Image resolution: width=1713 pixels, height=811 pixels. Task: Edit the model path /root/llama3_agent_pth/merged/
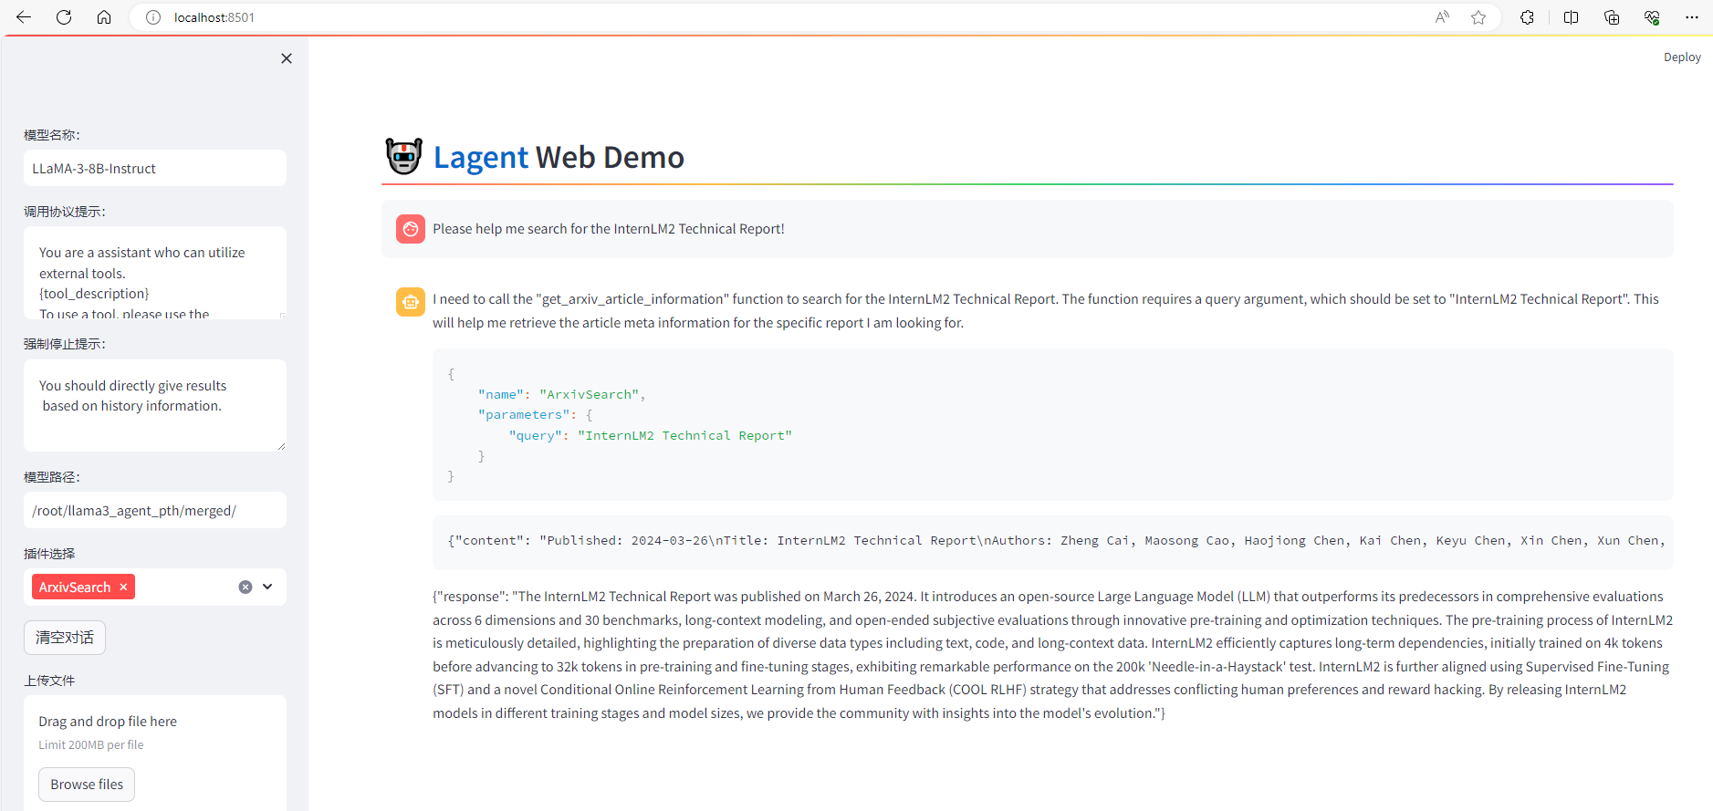pyautogui.click(x=155, y=511)
